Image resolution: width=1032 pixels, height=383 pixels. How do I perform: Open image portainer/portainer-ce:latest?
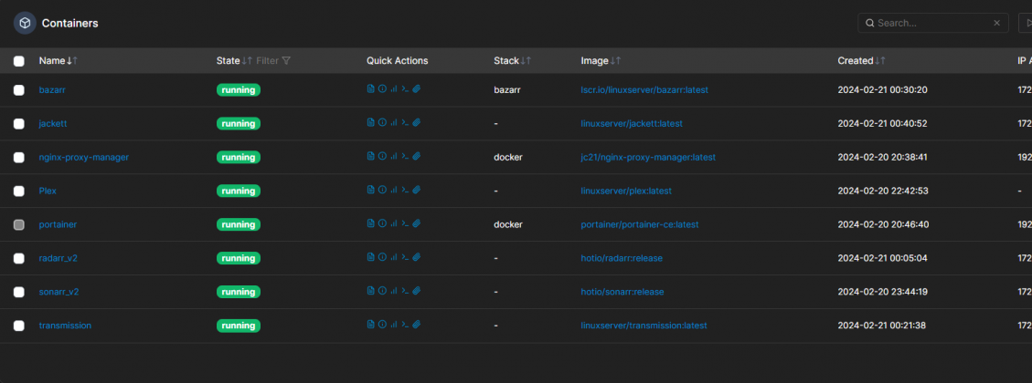coord(640,224)
